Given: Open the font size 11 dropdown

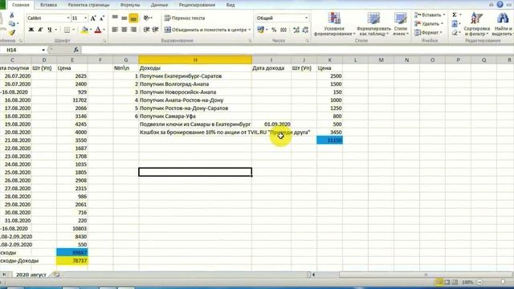Looking at the screenshot, I should pyautogui.click(x=86, y=18).
